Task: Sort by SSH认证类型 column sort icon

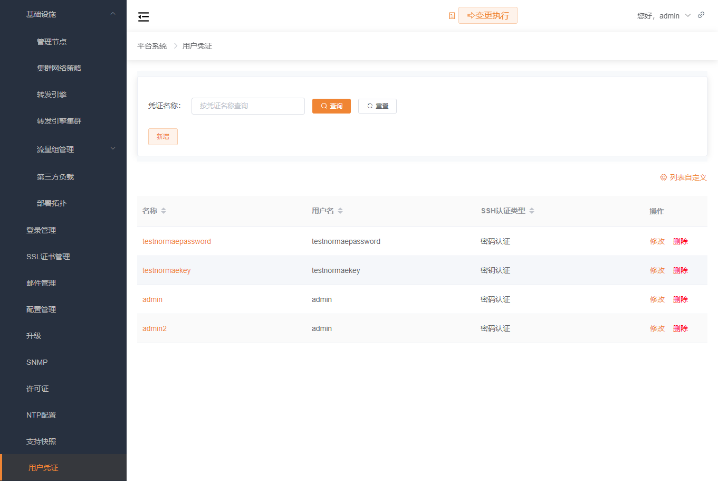Action: tap(532, 211)
